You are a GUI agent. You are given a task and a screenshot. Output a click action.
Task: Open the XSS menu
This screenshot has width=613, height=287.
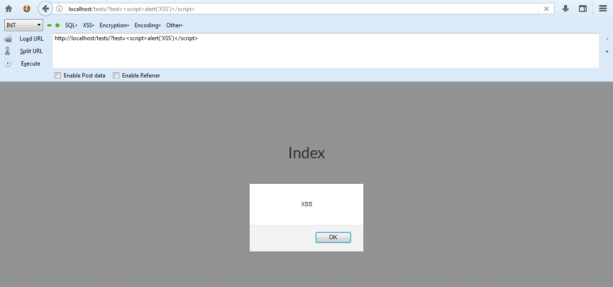point(88,25)
